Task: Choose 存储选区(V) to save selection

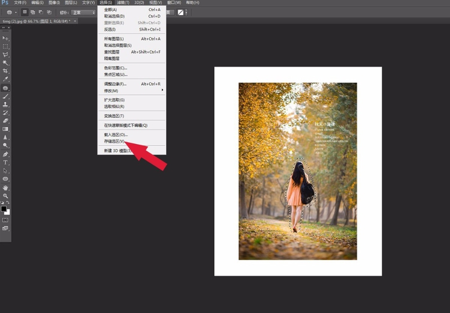Action: (132, 141)
